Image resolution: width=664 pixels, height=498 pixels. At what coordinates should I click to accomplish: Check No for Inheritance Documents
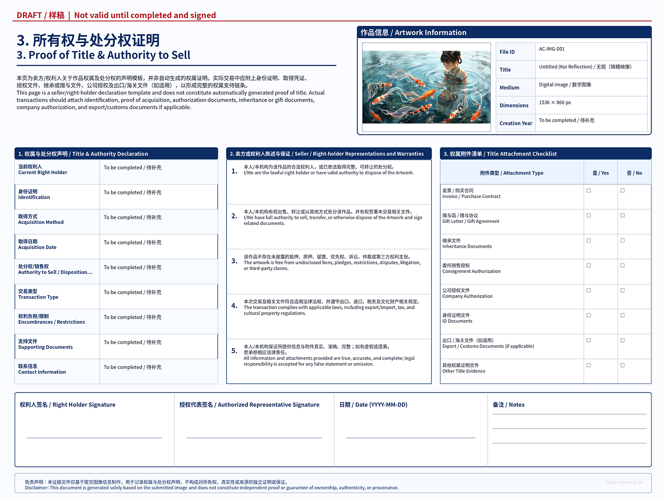click(622, 240)
